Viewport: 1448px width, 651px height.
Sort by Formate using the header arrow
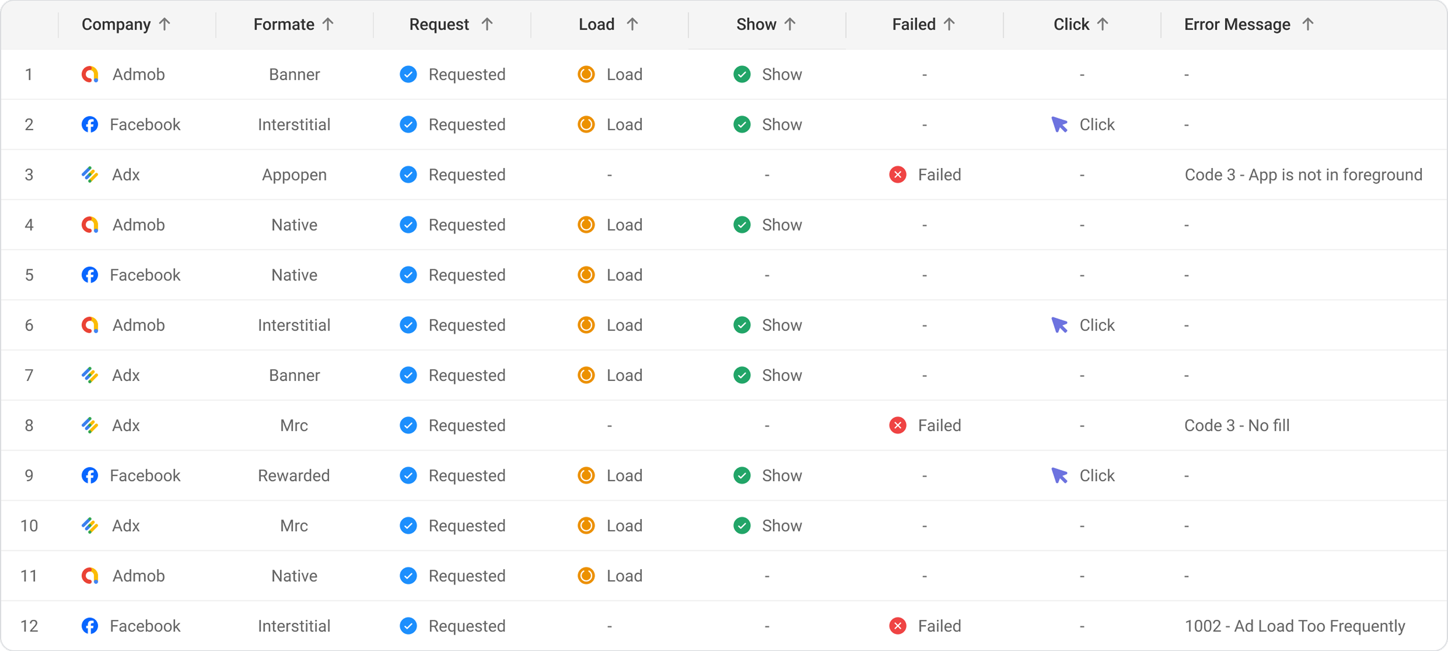point(328,24)
